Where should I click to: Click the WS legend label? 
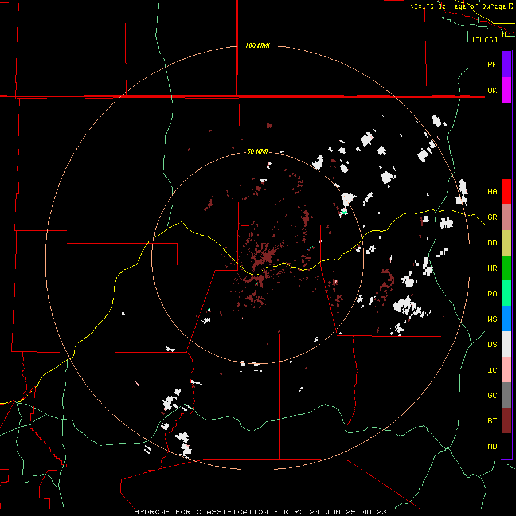point(492,319)
